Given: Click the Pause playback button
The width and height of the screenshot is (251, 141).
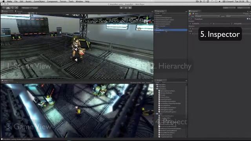Looking at the screenshot, I should pyautogui.click(x=125, y=8).
